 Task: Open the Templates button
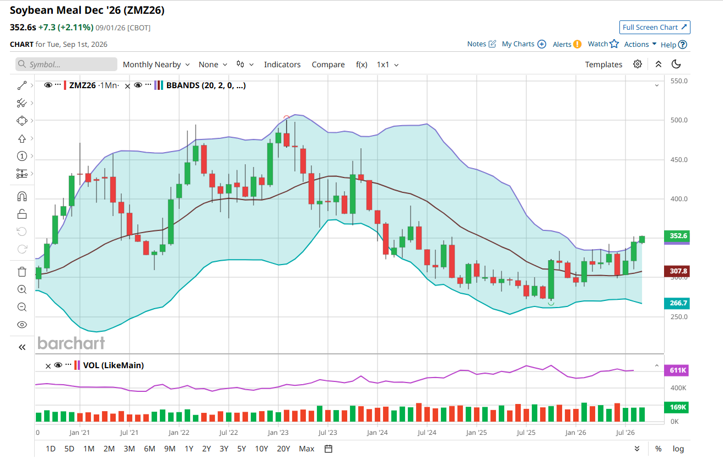tap(603, 64)
